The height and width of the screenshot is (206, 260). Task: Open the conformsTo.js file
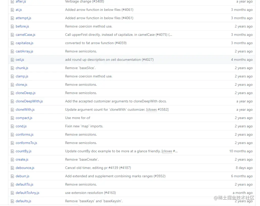(x=26, y=143)
